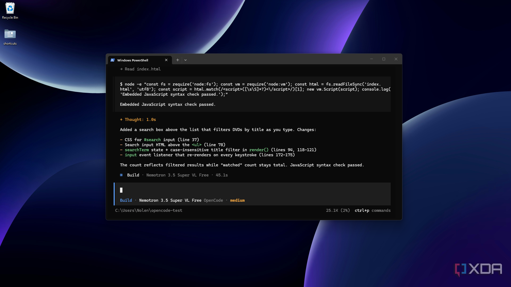Select the shortcuts folder on desktop
The image size is (511, 287).
[10, 37]
